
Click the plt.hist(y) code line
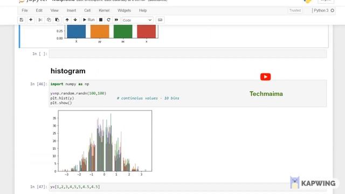[x=62, y=98]
